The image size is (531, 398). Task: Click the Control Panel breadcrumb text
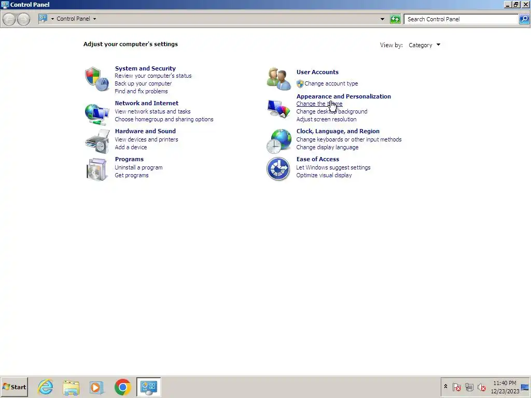73,19
